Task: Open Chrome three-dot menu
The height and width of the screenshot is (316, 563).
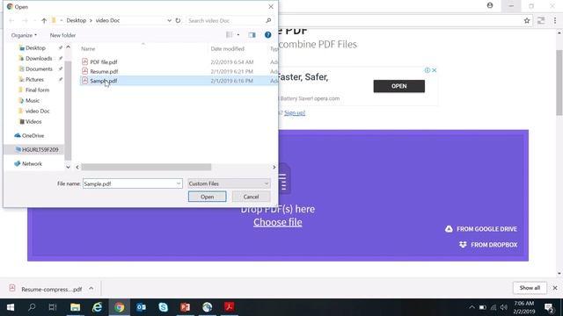Action: [x=555, y=21]
